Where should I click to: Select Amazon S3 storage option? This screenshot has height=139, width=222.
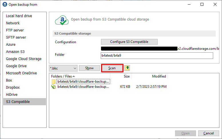click(x=15, y=52)
